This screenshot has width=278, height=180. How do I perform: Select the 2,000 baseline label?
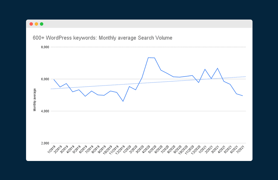pos(45,143)
